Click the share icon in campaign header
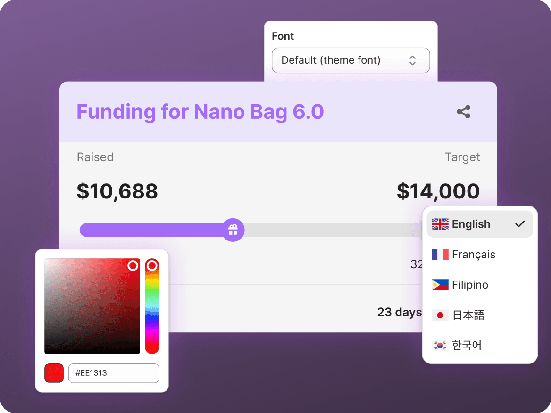This screenshot has height=413, width=551. click(464, 112)
